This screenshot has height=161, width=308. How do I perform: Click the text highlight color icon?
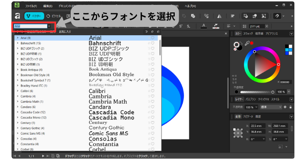(216, 26)
